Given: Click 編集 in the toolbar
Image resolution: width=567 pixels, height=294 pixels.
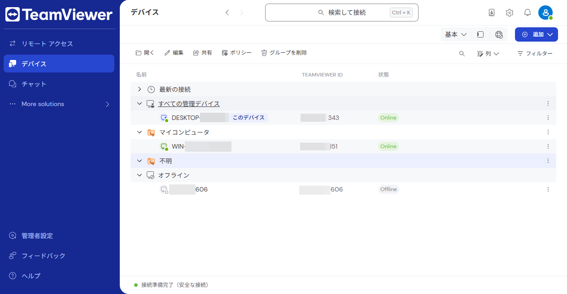Looking at the screenshot, I should [x=174, y=53].
